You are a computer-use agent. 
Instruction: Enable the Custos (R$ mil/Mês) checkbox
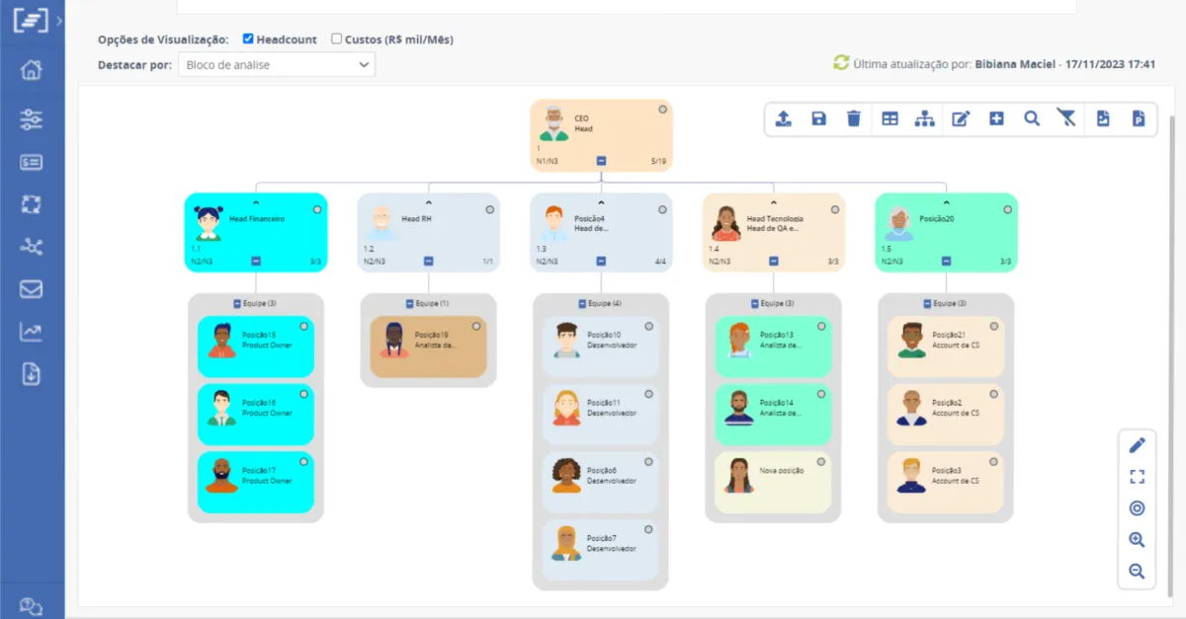tap(336, 39)
